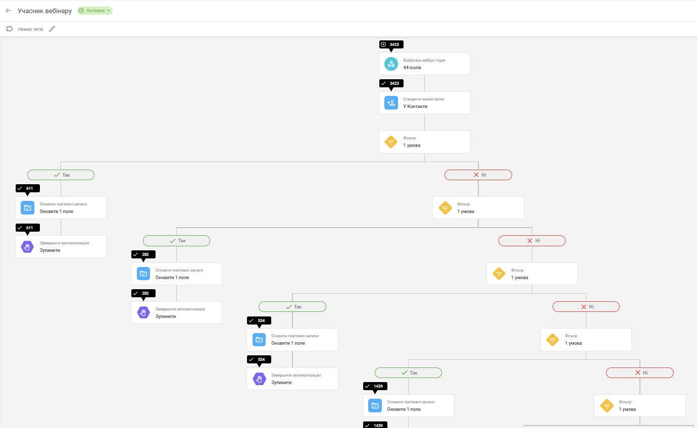Click the Оновити пов'язані записи icon under badge 611
The height and width of the screenshot is (428, 697).
click(27, 207)
